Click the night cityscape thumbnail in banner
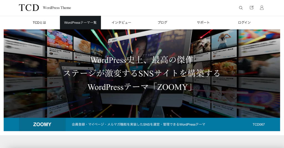 point(97,49)
